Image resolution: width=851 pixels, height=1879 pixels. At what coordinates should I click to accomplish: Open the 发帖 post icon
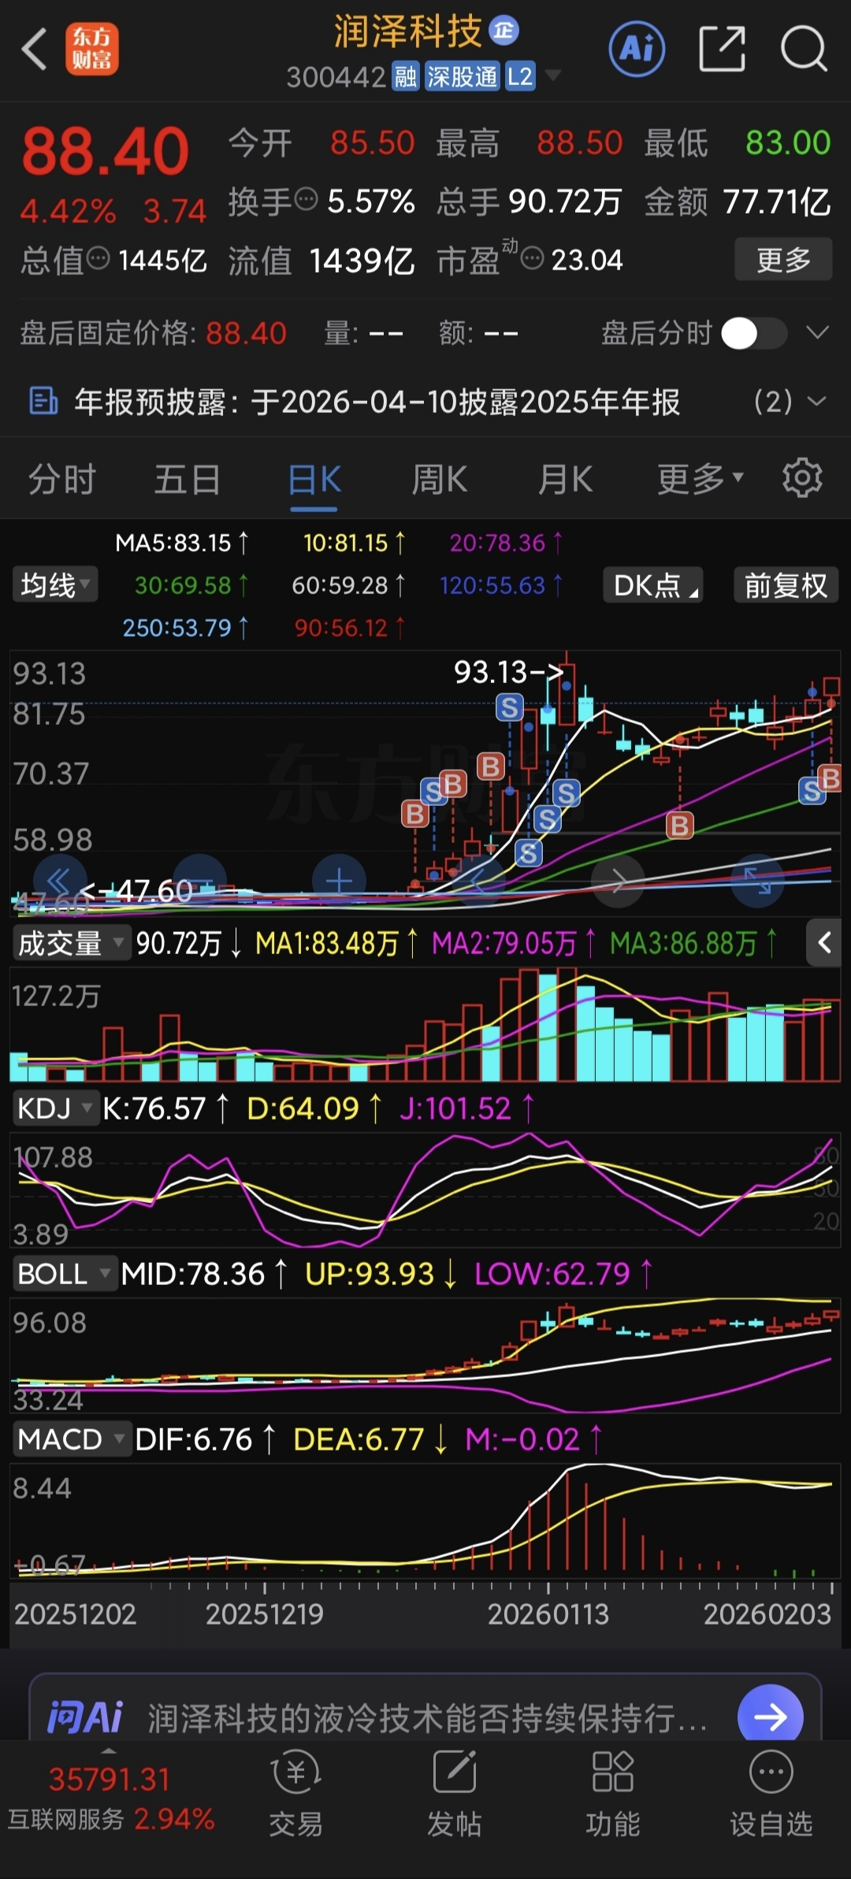pos(455,1795)
